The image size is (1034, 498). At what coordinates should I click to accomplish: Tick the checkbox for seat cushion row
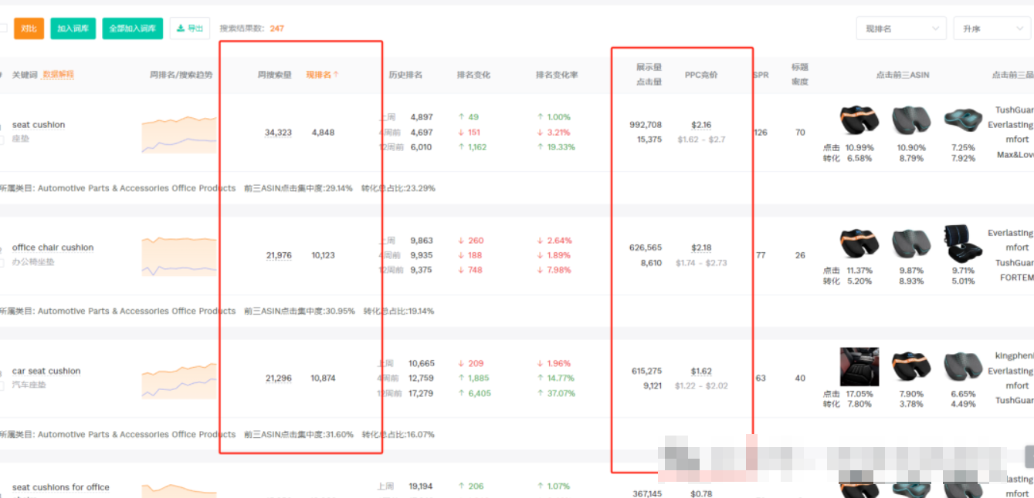(x=2, y=140)
